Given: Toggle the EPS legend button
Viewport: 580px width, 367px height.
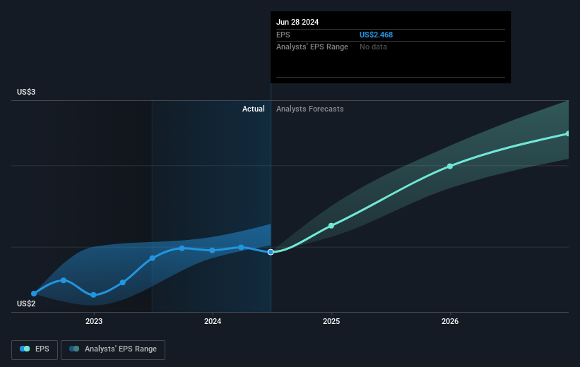Looking at the screenshot, I should [x=35, y=349].
